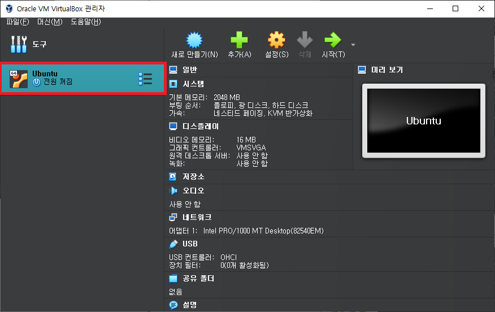Viewport: 495px width, 312px height.
Task: Select the Ubuntu virtual machine entry
Action: coord(83,79)
